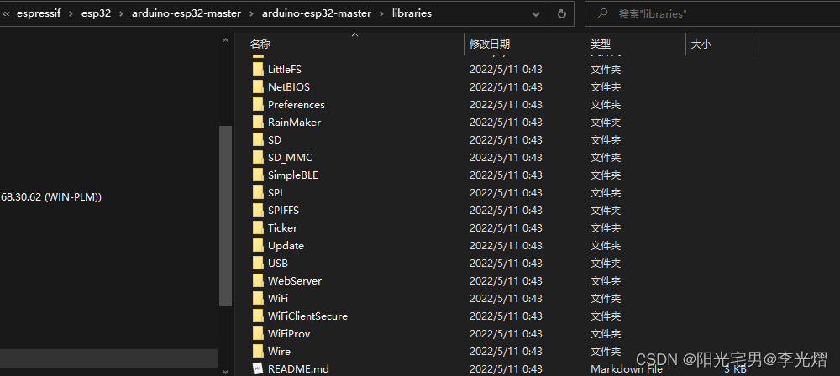Click the navigation pane scrollbar thumb
Image resolution: width=840 pixels, height=376 pixels.
coord(225,216)
